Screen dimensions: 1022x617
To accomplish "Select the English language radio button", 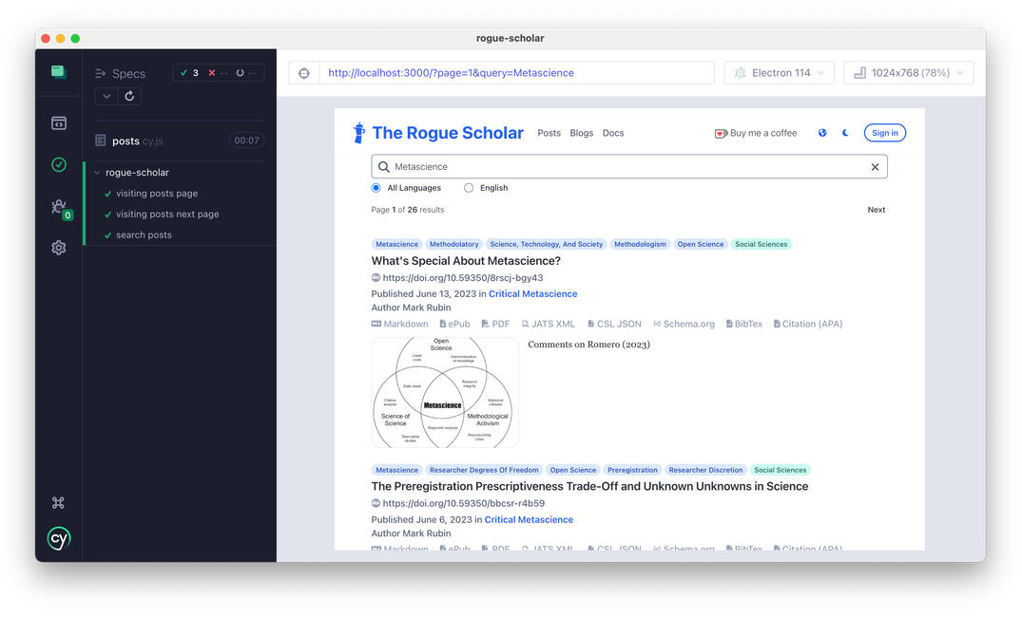I will [468, 187].
